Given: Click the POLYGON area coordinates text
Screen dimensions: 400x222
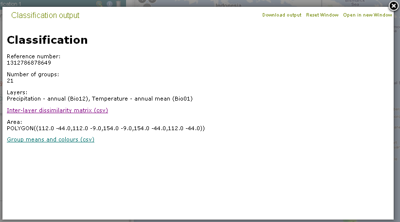Looking at the screenshot, I should [x=106, y=128].
